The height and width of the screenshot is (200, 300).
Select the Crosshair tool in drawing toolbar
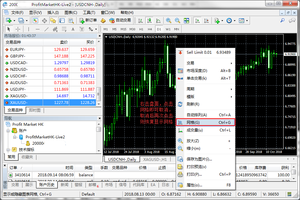[x=18, y=29]
